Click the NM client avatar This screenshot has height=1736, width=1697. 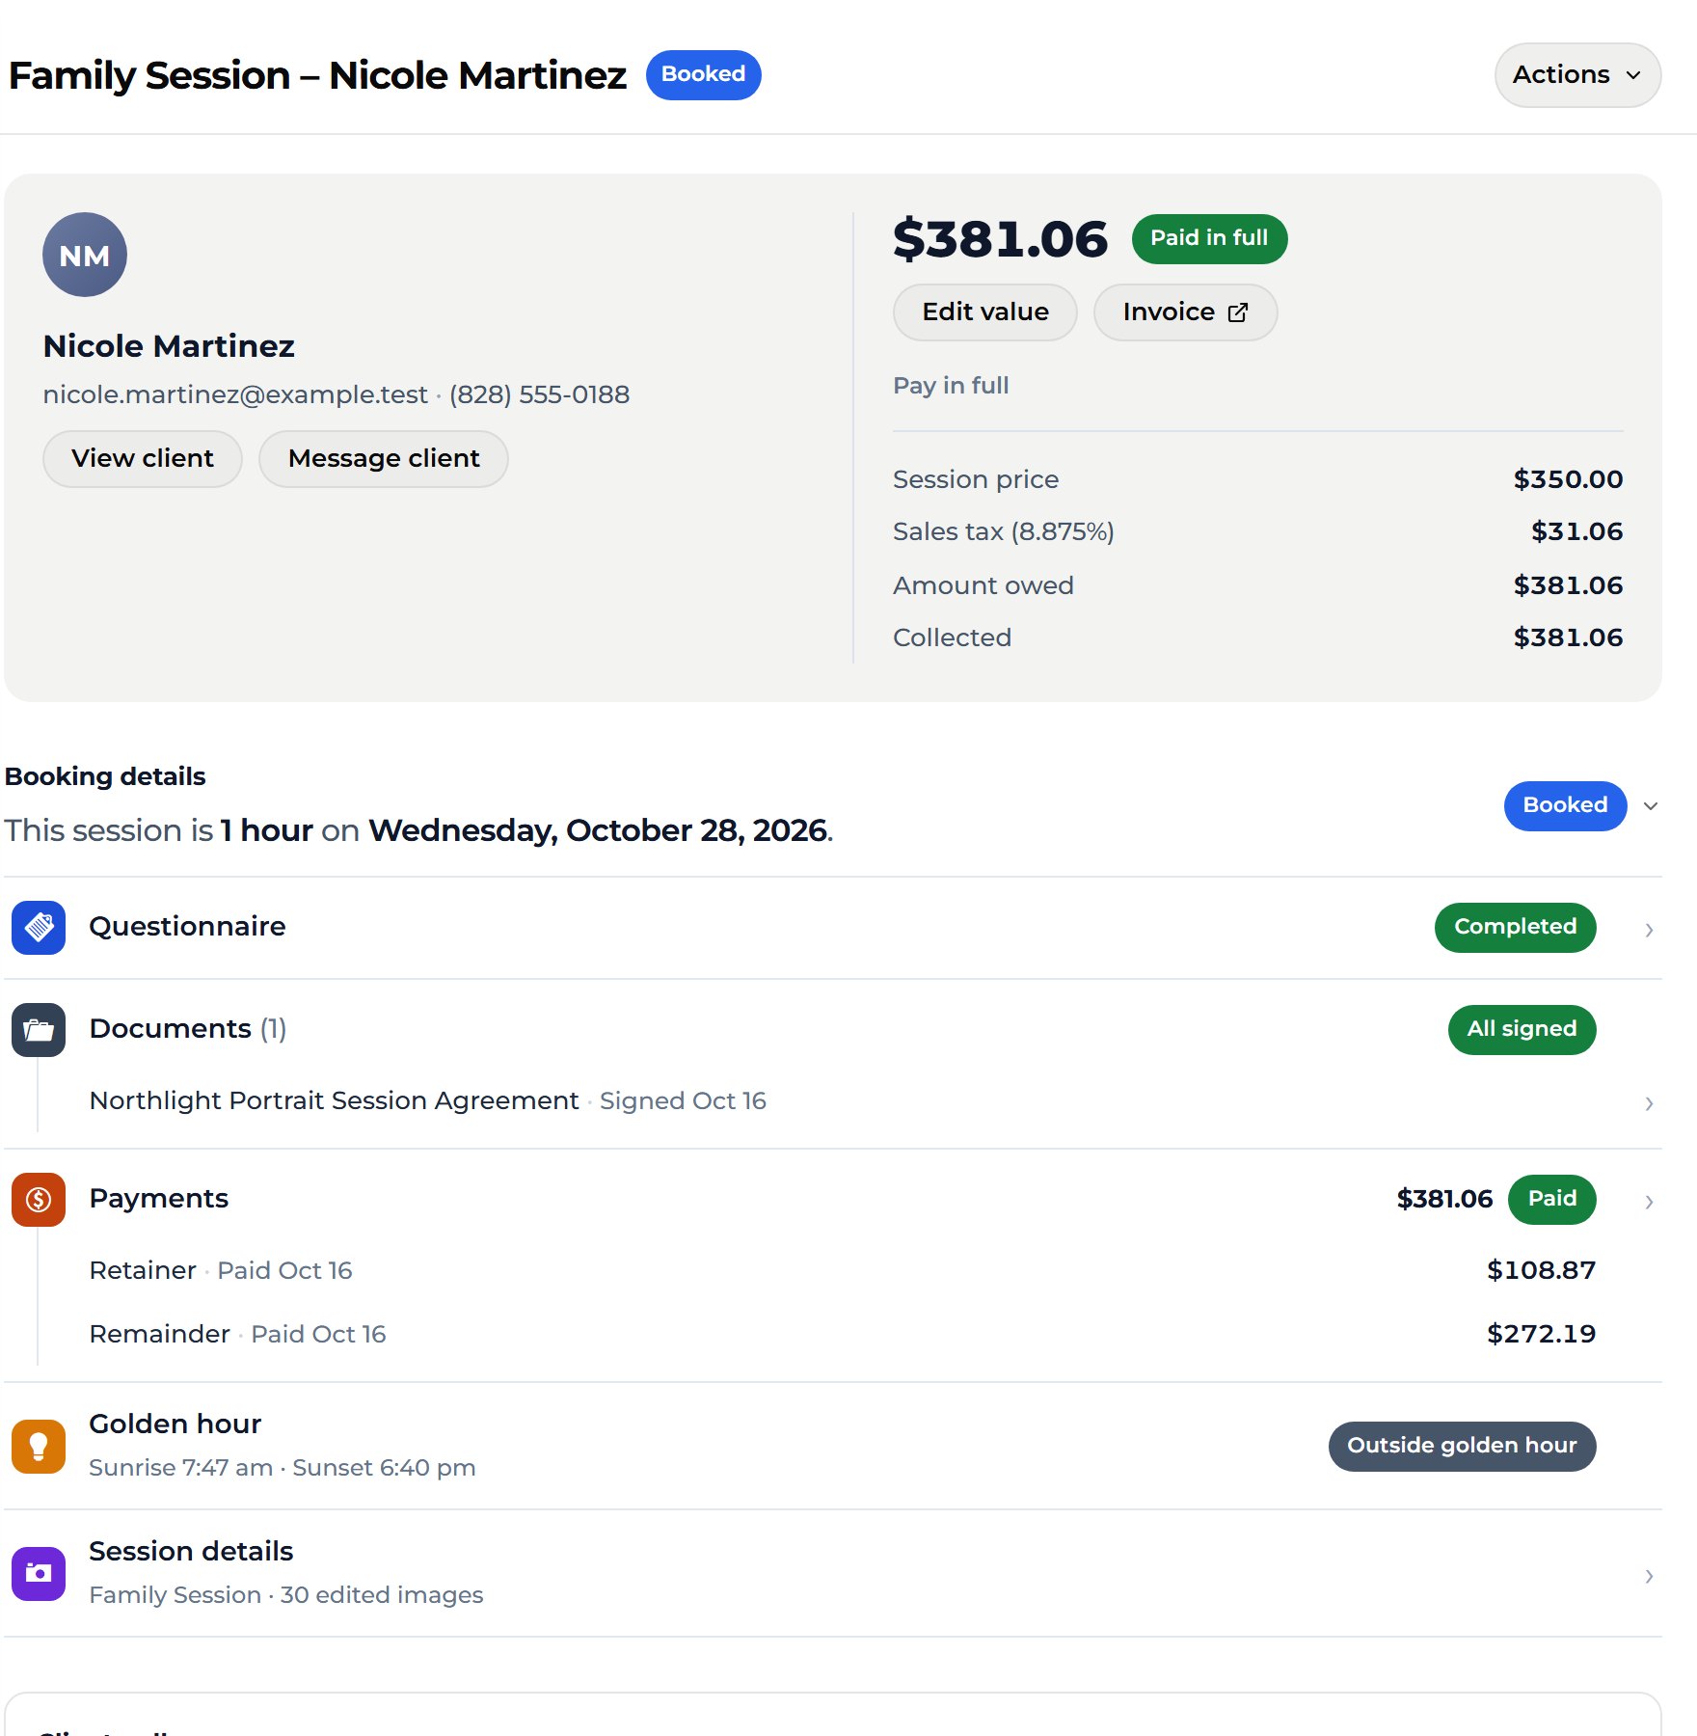[x=85, y=255]
